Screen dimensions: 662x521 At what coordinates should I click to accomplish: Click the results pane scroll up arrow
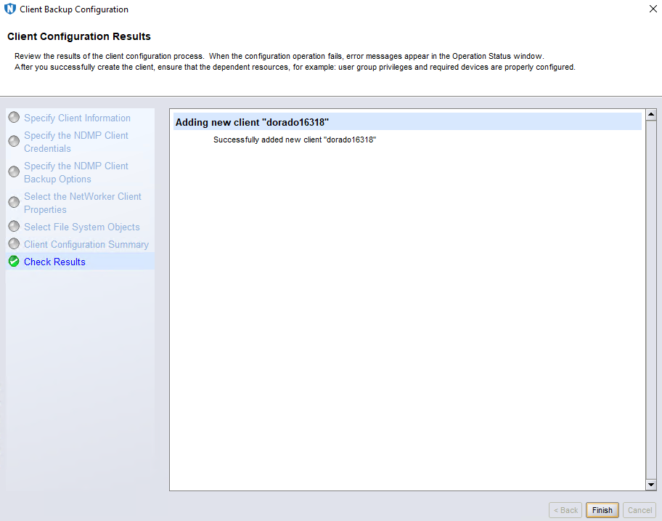click(x=651, y=114)
